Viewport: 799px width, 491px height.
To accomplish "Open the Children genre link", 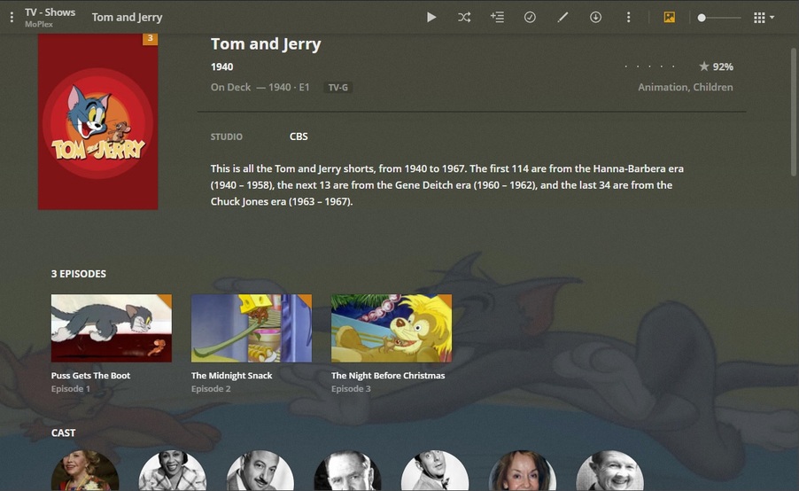I will [713, 87].
